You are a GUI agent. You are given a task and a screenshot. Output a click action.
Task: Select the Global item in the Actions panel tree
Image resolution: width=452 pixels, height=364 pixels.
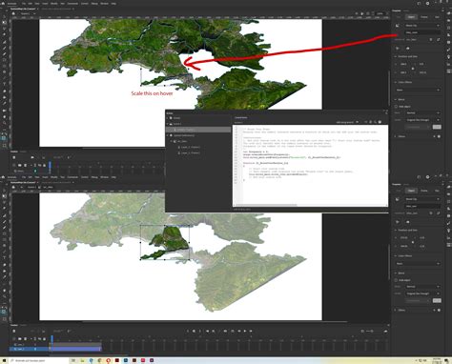point(176,118)
